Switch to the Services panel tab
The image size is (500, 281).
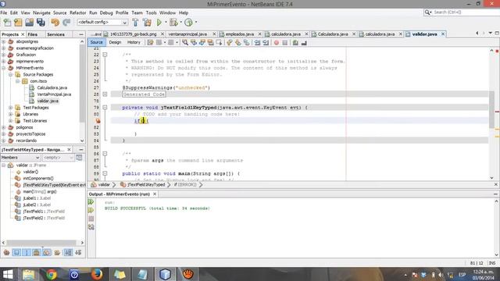coord(55,34)
